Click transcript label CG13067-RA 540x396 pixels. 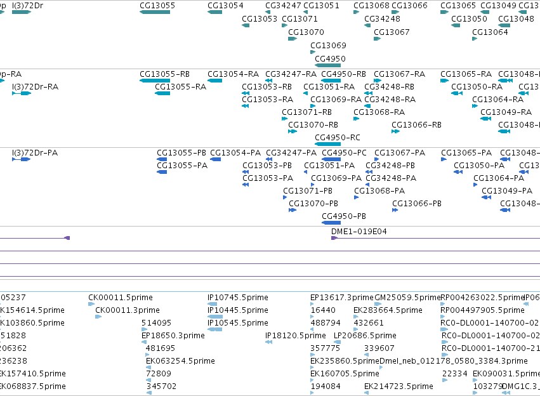point(400,74)
